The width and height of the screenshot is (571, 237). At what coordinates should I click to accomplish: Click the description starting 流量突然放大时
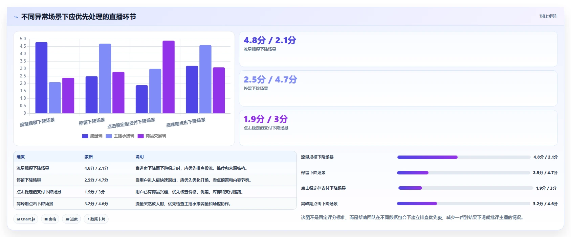pos(184,204)
